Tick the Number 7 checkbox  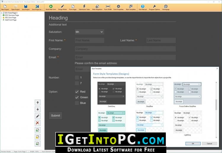[x=77, y=83]
